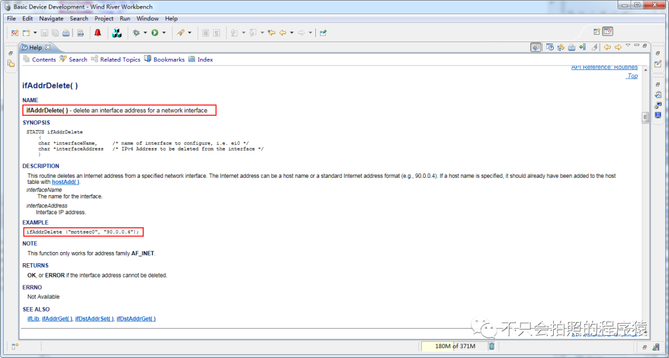Open the Run dropdown arrow
Screen dimensions: 669x358
point(164,33)
